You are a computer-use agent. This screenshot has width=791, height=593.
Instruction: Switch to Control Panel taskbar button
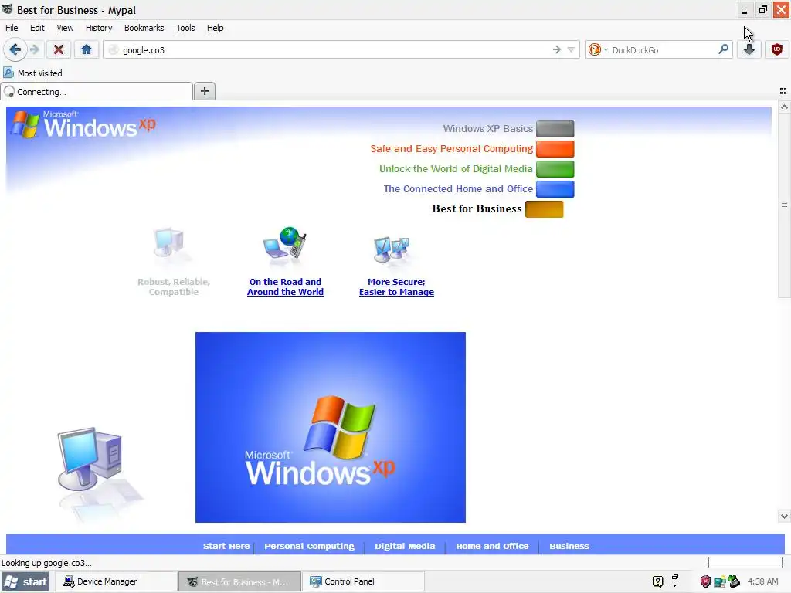point(363,581)
